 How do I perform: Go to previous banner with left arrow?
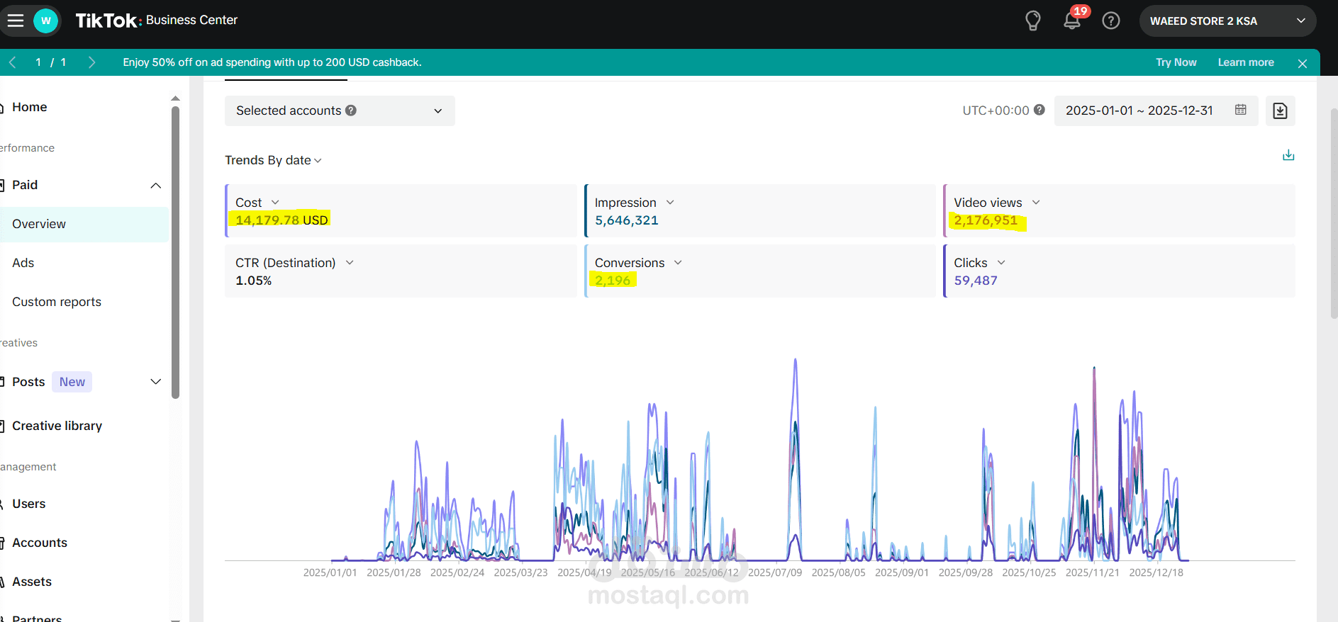pos(13,62)
